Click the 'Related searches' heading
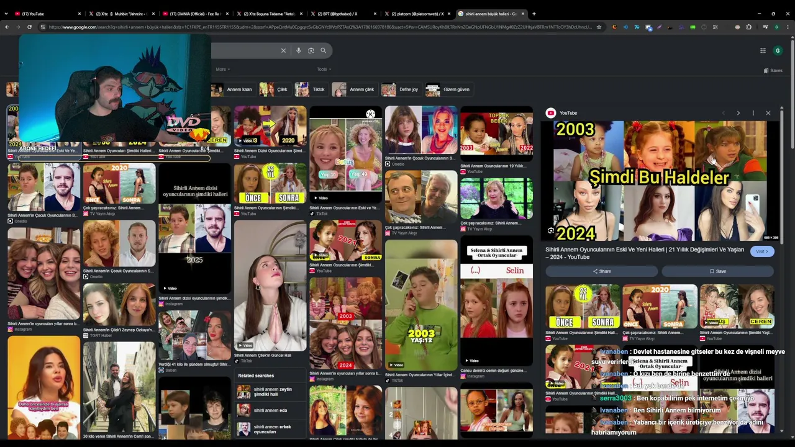795x447 pixels. [256, 376]
